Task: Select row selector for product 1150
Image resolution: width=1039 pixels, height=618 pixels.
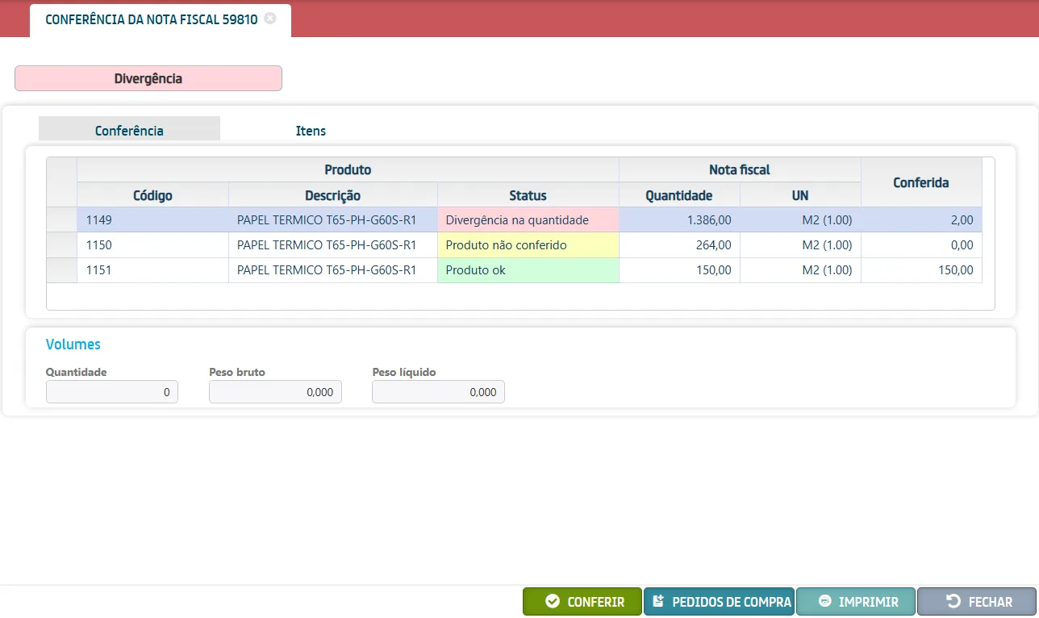Action: tap(62, 245)
